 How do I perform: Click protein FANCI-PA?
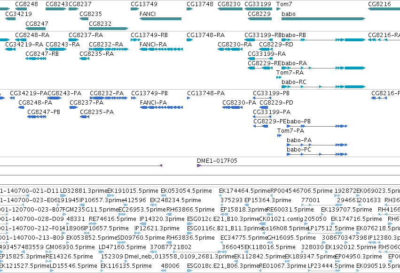click(161, 107)
